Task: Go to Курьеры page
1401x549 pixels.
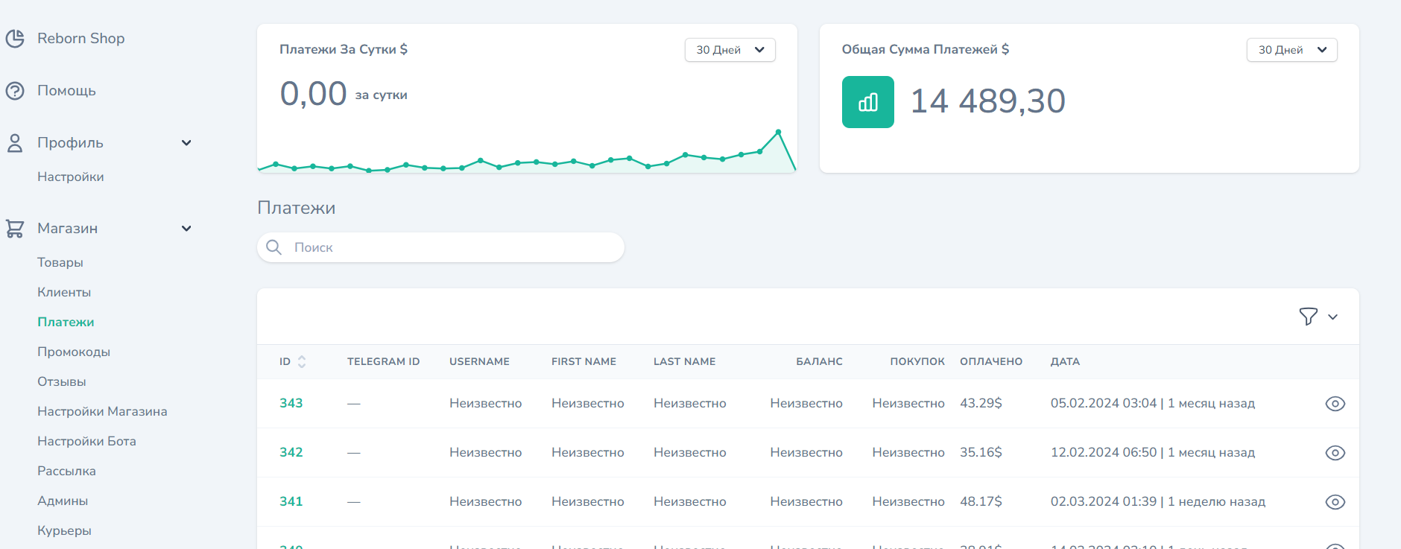Action: [64, 530]
